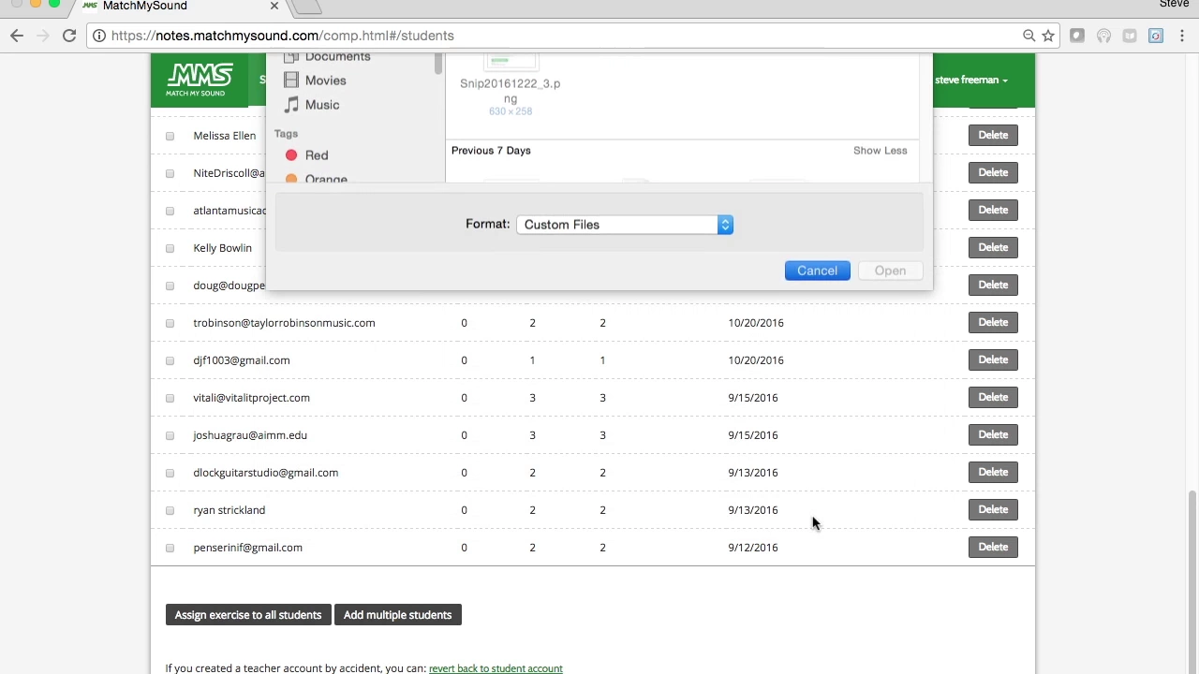Screen dimensions: 1199x674
Task: Click revert back to student account link
Action: click(496, 668)
